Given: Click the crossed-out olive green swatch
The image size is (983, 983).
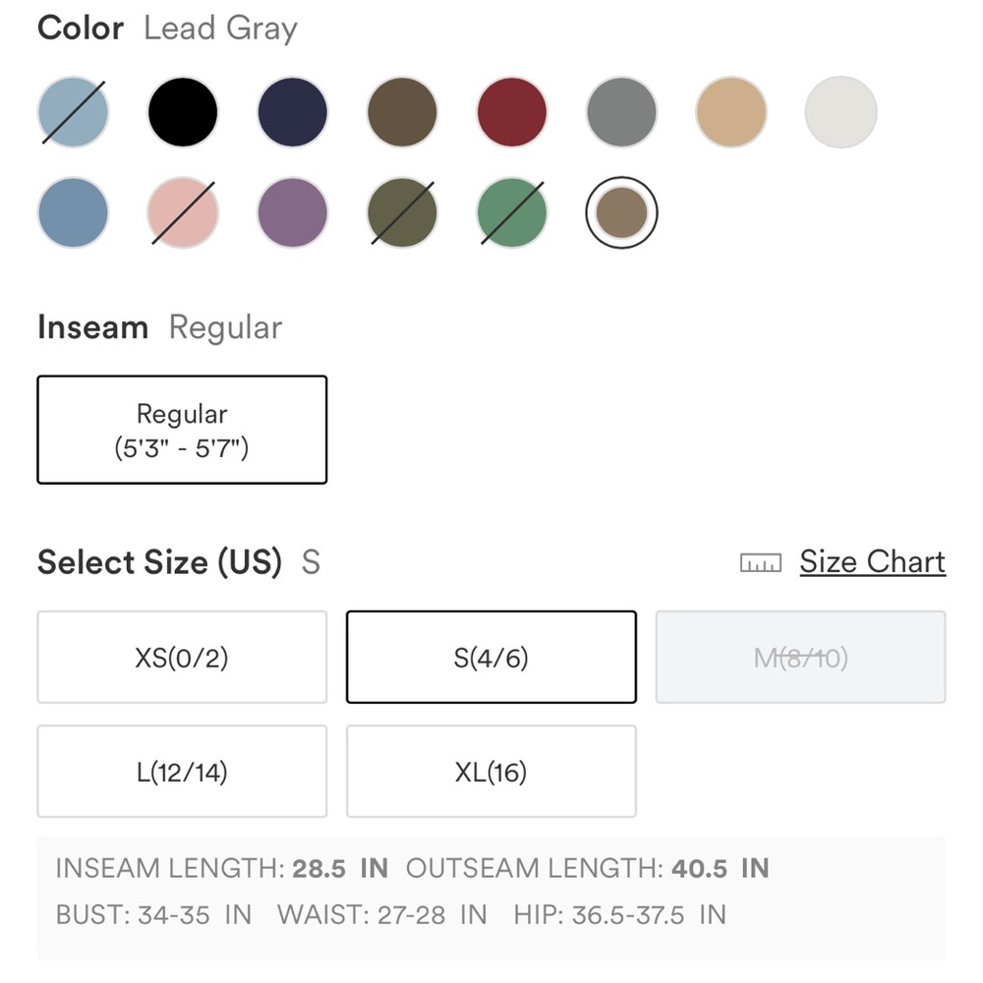Looking at the screenshot, I should [402, 212].
